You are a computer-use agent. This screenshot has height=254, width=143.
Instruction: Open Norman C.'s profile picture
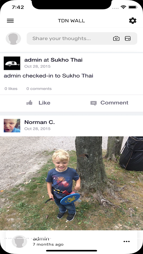pos(12,125)
